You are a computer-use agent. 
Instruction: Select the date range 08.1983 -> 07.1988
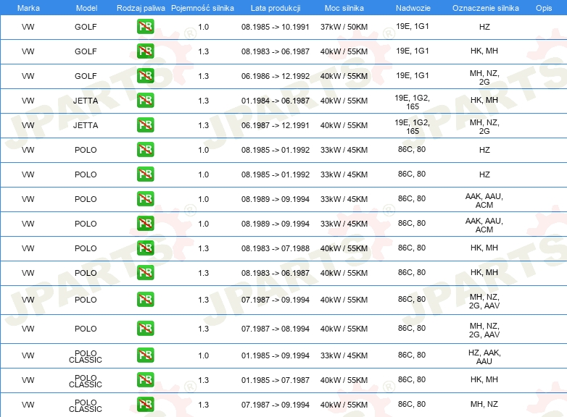click(276, 248)
